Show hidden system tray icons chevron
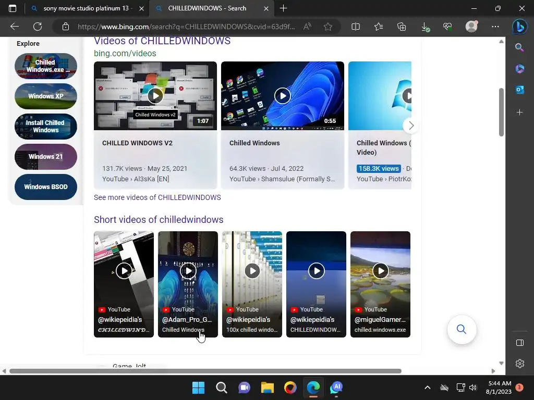Viewport: 534px width, 400px height. [x=428, y=387]
